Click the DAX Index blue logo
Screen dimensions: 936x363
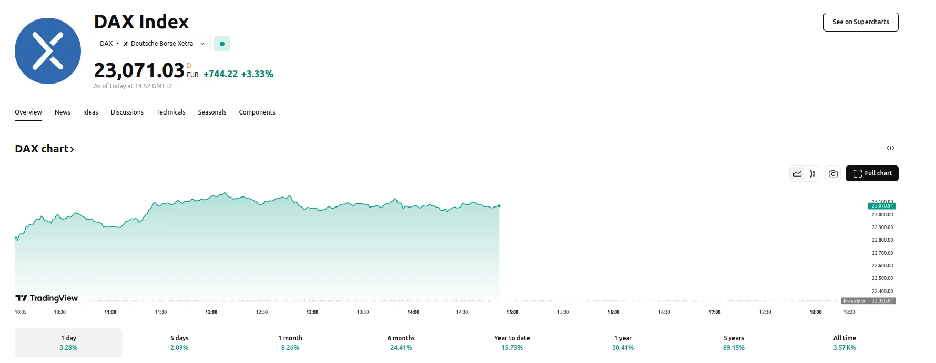click(x=48, y=51)
